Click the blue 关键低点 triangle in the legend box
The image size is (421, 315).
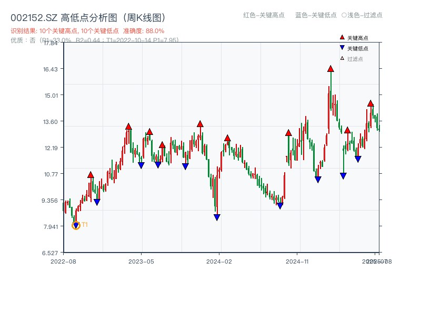pos(342,48)
